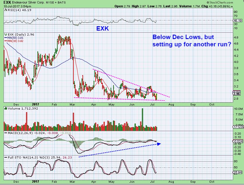Select the Endeavour Silver Corp. company name
Image resolution: width=244 pixels, height=185 pixels.
[x=28, y=3]
